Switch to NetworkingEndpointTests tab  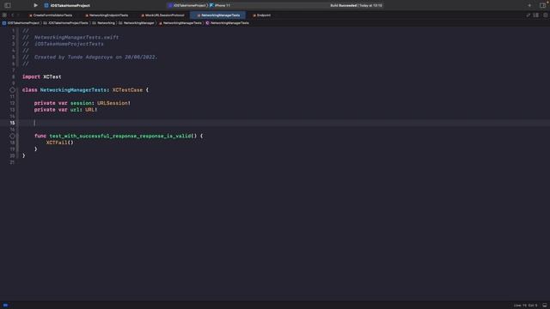click(107, 15)
